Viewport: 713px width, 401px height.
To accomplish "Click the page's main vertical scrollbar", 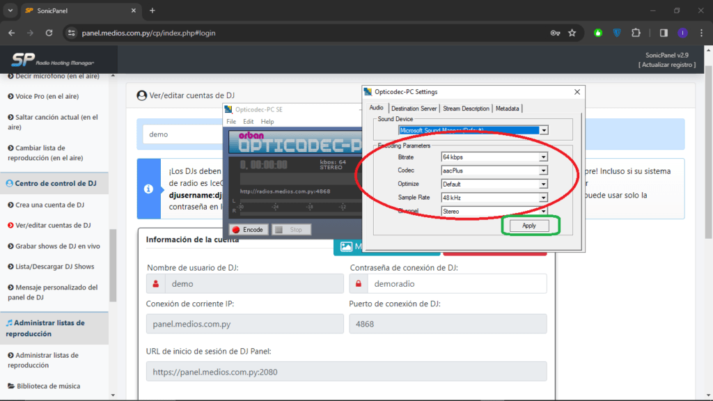I will 708,152.
